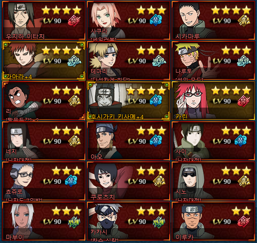Click Sakura's water element icon

click(156, 20)
